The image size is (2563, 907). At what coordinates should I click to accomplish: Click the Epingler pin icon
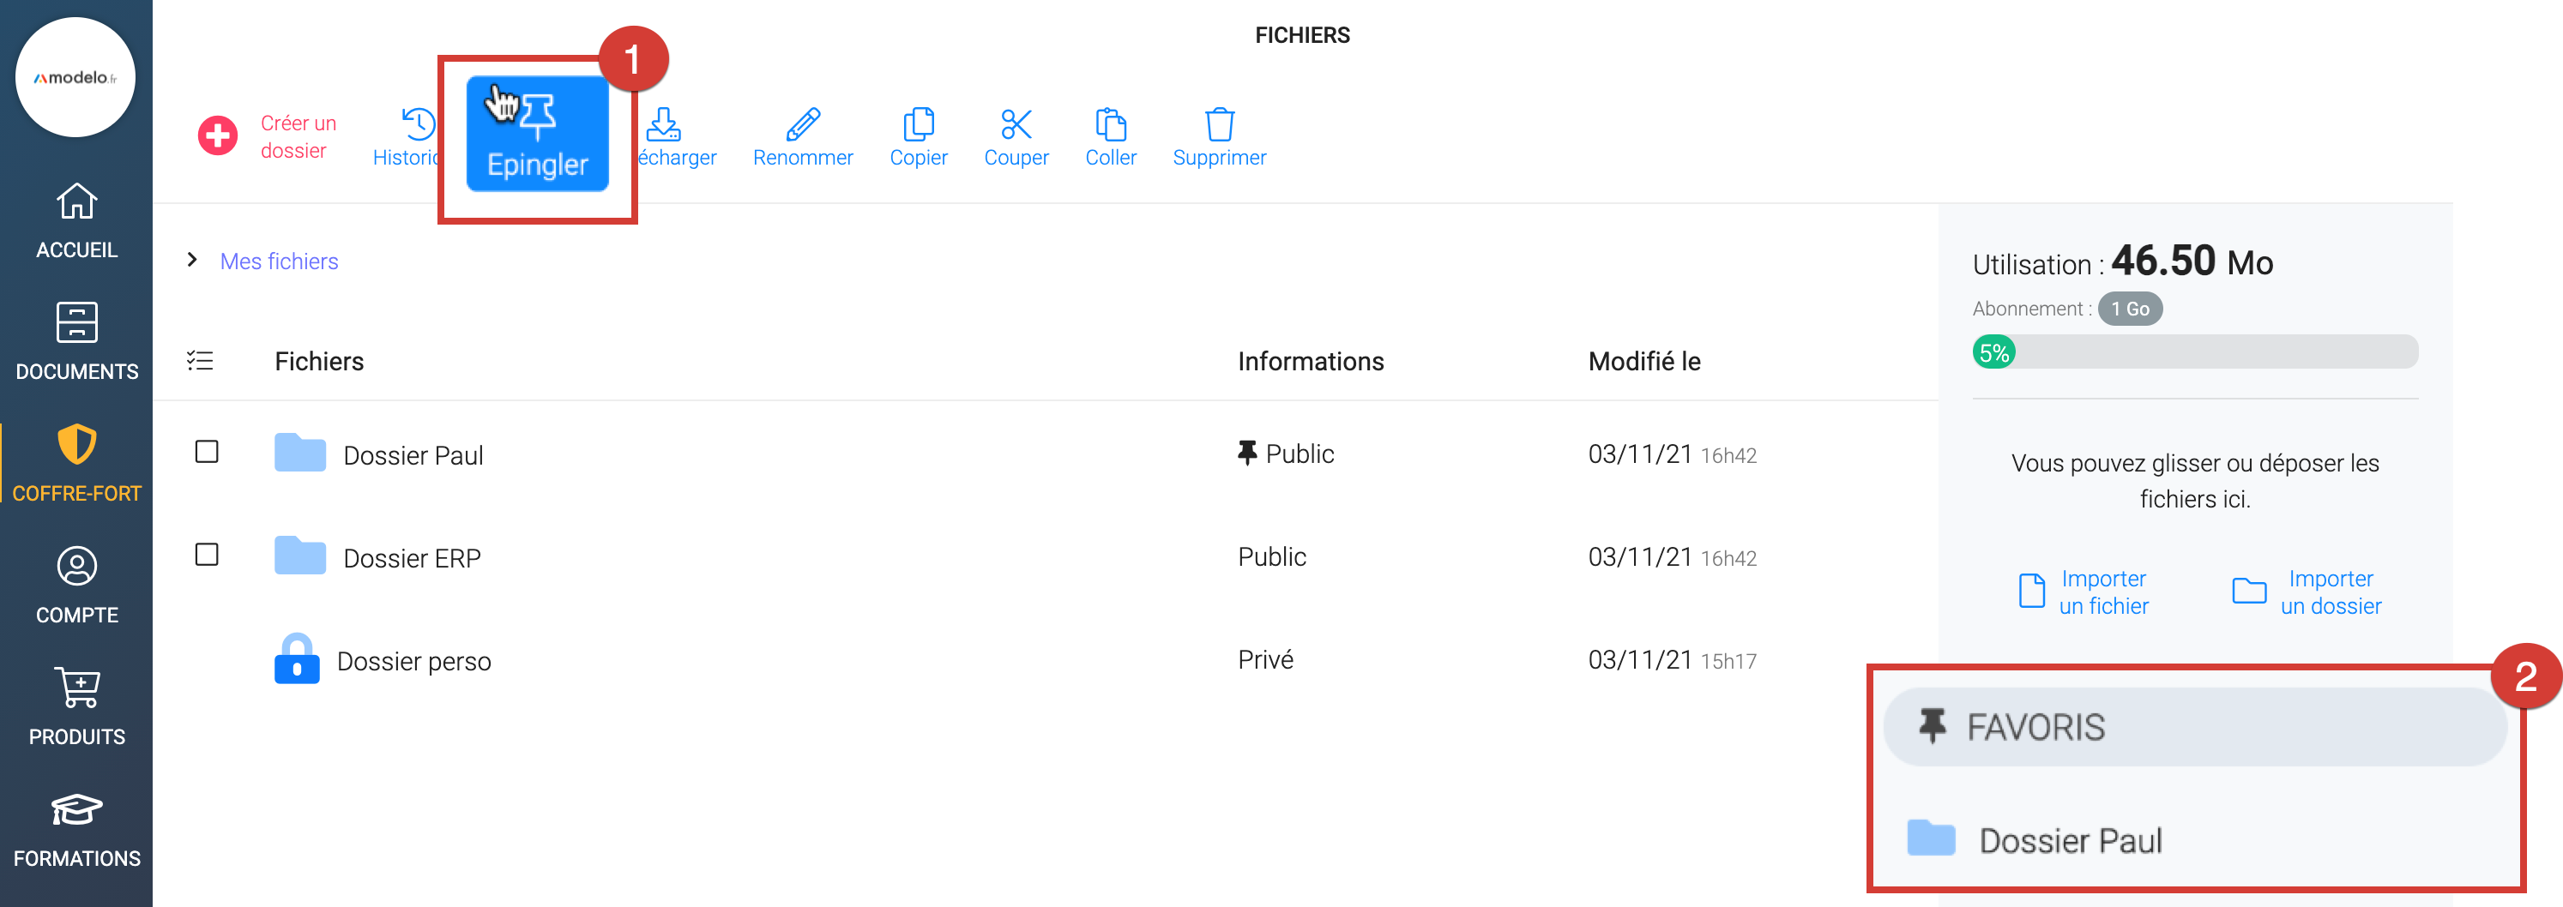[539, 117]
